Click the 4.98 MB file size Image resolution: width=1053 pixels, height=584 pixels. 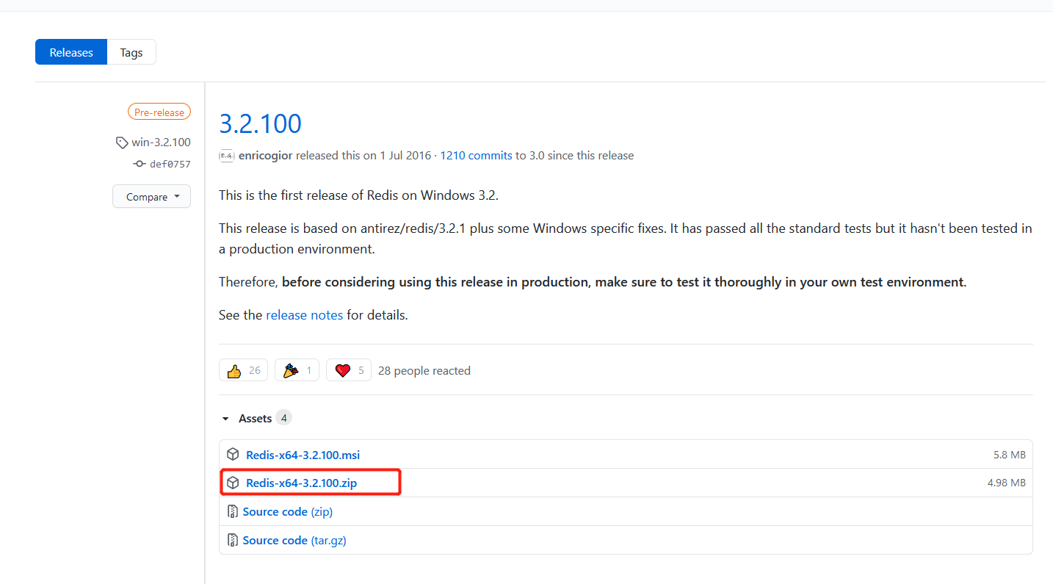[1006, 483]
